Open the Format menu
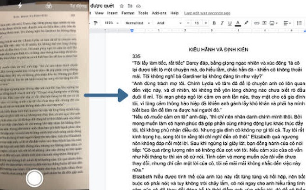This screenshot has height=190, width=306. (x=128, y=13)
